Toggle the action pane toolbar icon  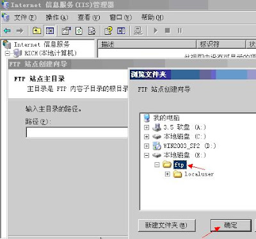121,31
